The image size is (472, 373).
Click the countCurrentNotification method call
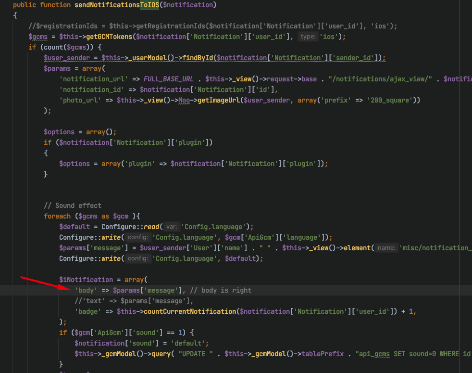pyautogui.click(x=190, y=311)
